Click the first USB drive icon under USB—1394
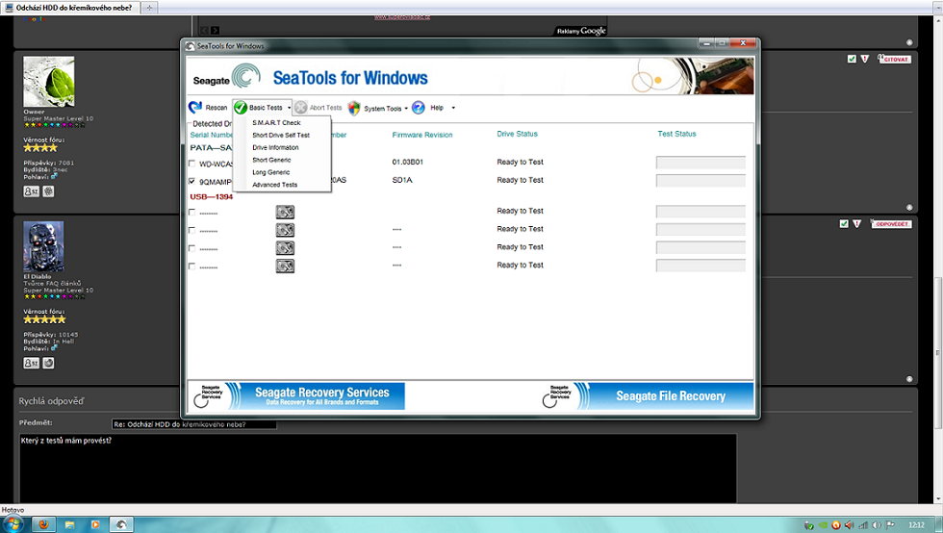The height and width of the screenshot is (533, 943). (x=285, y=212)
